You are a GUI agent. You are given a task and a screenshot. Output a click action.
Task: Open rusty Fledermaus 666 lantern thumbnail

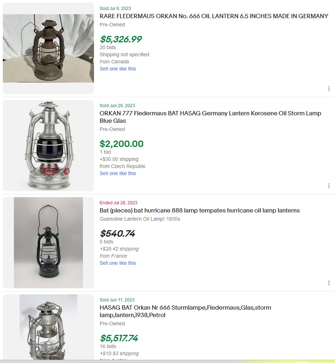point(48,48)
